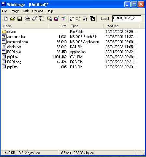Click the 44,424 size value

coord(61,62)
